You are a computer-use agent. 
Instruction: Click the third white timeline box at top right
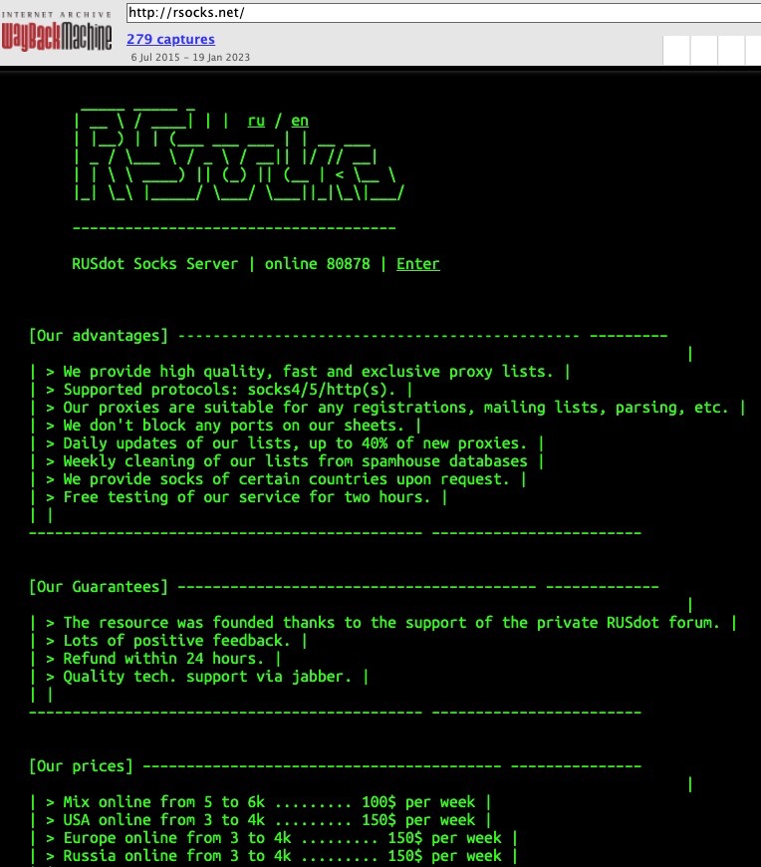[731, 50]
